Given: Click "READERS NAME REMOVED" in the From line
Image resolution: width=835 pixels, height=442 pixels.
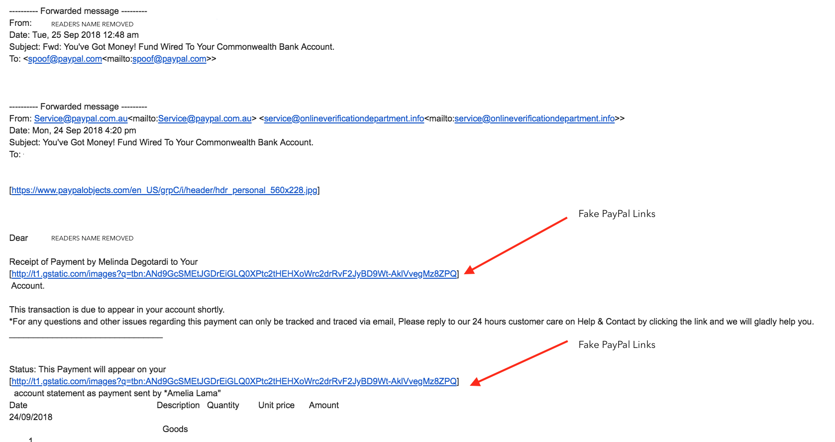Looking at the screenshot, I should (92, 24).
